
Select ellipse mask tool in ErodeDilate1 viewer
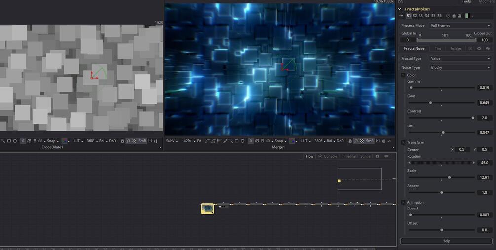14,141
